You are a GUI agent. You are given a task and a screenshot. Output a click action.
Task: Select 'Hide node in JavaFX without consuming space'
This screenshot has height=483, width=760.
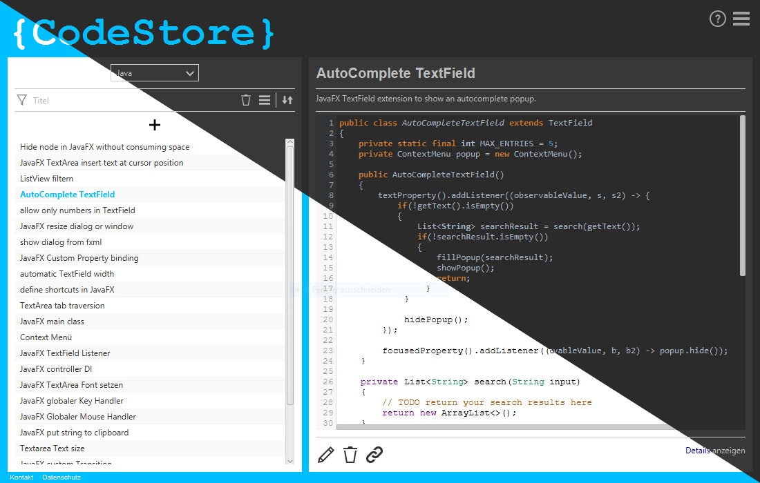point(150,147)
